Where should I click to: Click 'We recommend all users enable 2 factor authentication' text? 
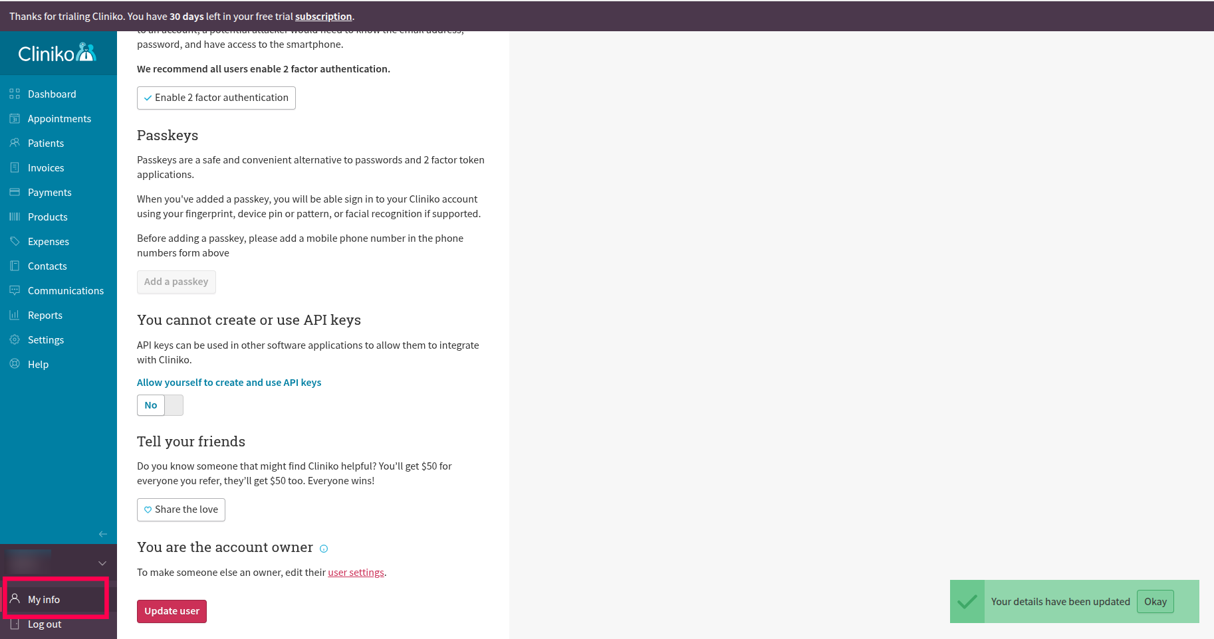tap(263, 69)
